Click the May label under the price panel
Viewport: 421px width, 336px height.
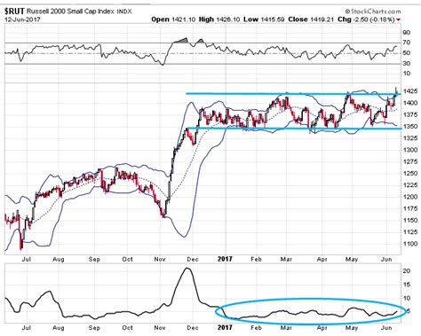352,259
